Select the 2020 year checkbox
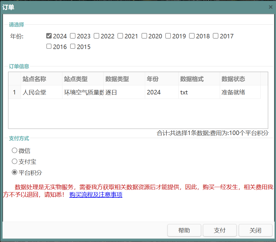The image size is (276, 242). (144, 36)
